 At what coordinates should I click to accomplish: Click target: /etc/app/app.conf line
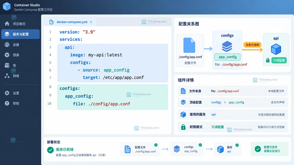pos(113,77)
